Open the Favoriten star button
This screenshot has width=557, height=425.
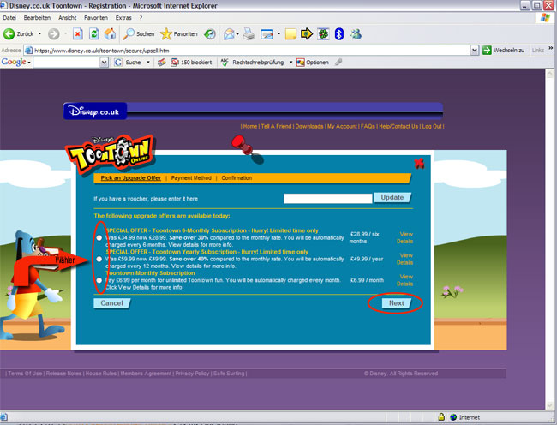(x=179, y=34)
